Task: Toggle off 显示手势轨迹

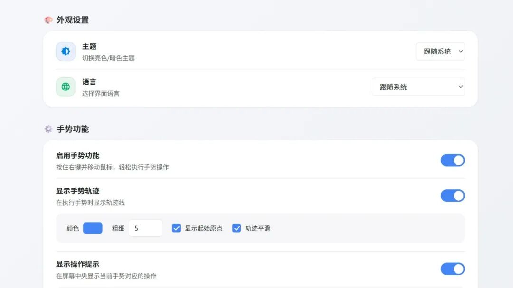Action: (453, 196)
